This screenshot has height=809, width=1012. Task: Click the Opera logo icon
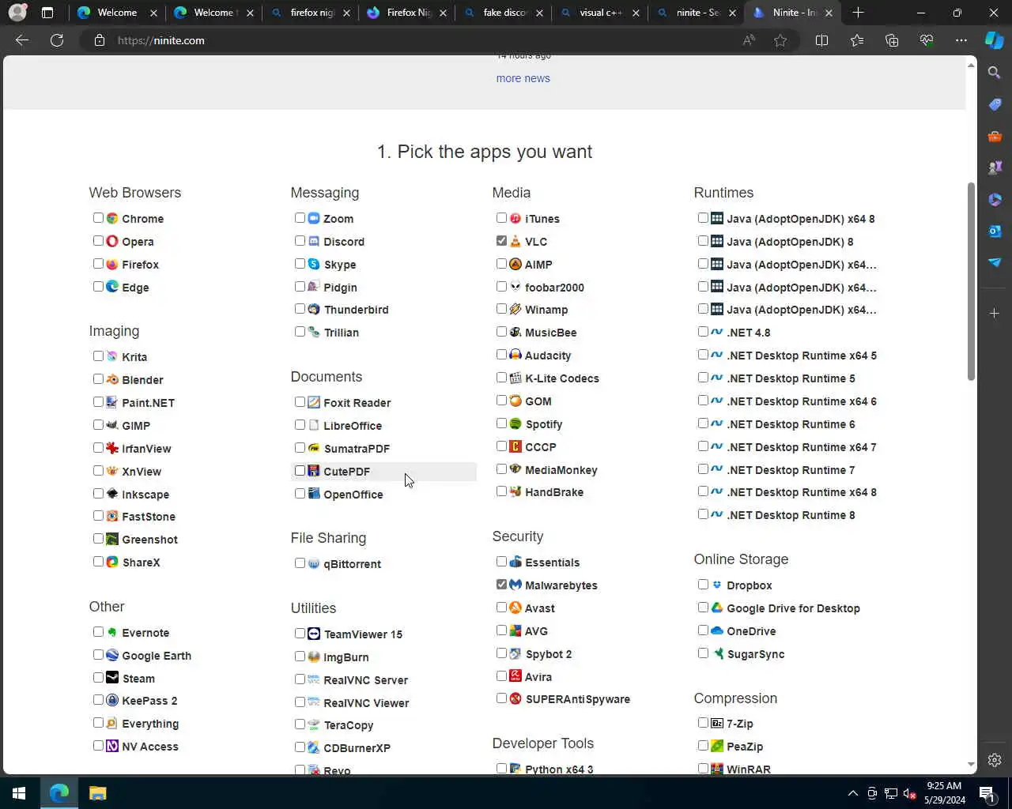tap(112, 241)
